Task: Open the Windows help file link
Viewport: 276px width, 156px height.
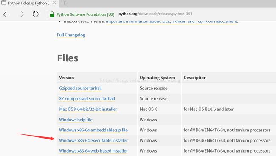Action: coord(76,120)
